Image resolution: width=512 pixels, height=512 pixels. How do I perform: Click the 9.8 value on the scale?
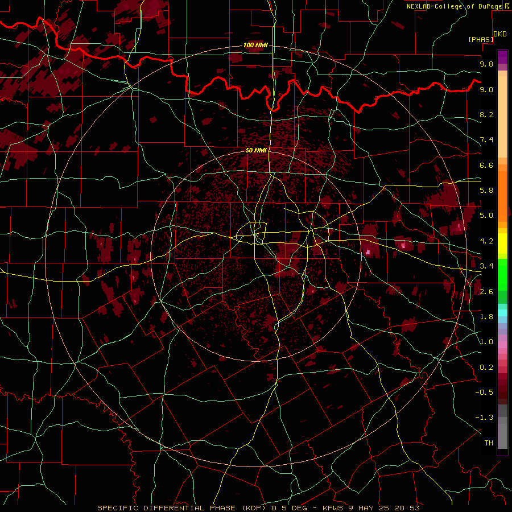click(486, 64)
